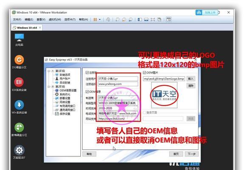The image size is (244, 170).
Task: Open the 此电脑 desktop icon
Action: click(19, 40)
